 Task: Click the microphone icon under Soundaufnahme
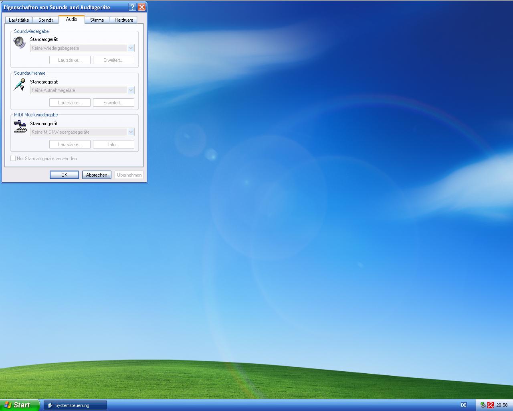click(19, 85)
